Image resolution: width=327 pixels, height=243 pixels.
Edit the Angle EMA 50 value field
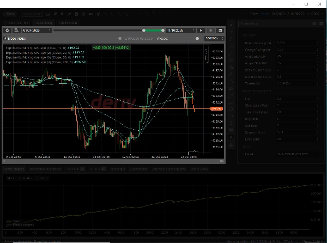pyautogui.click(x=297, y=57)
